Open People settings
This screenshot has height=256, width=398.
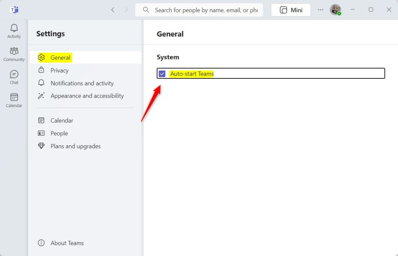click(86, 133)
